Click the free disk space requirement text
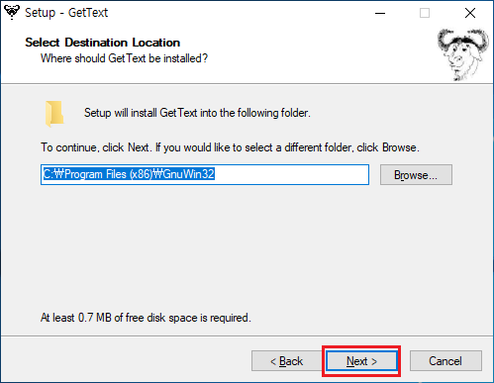494x383 pixels. tap(146, 318)
